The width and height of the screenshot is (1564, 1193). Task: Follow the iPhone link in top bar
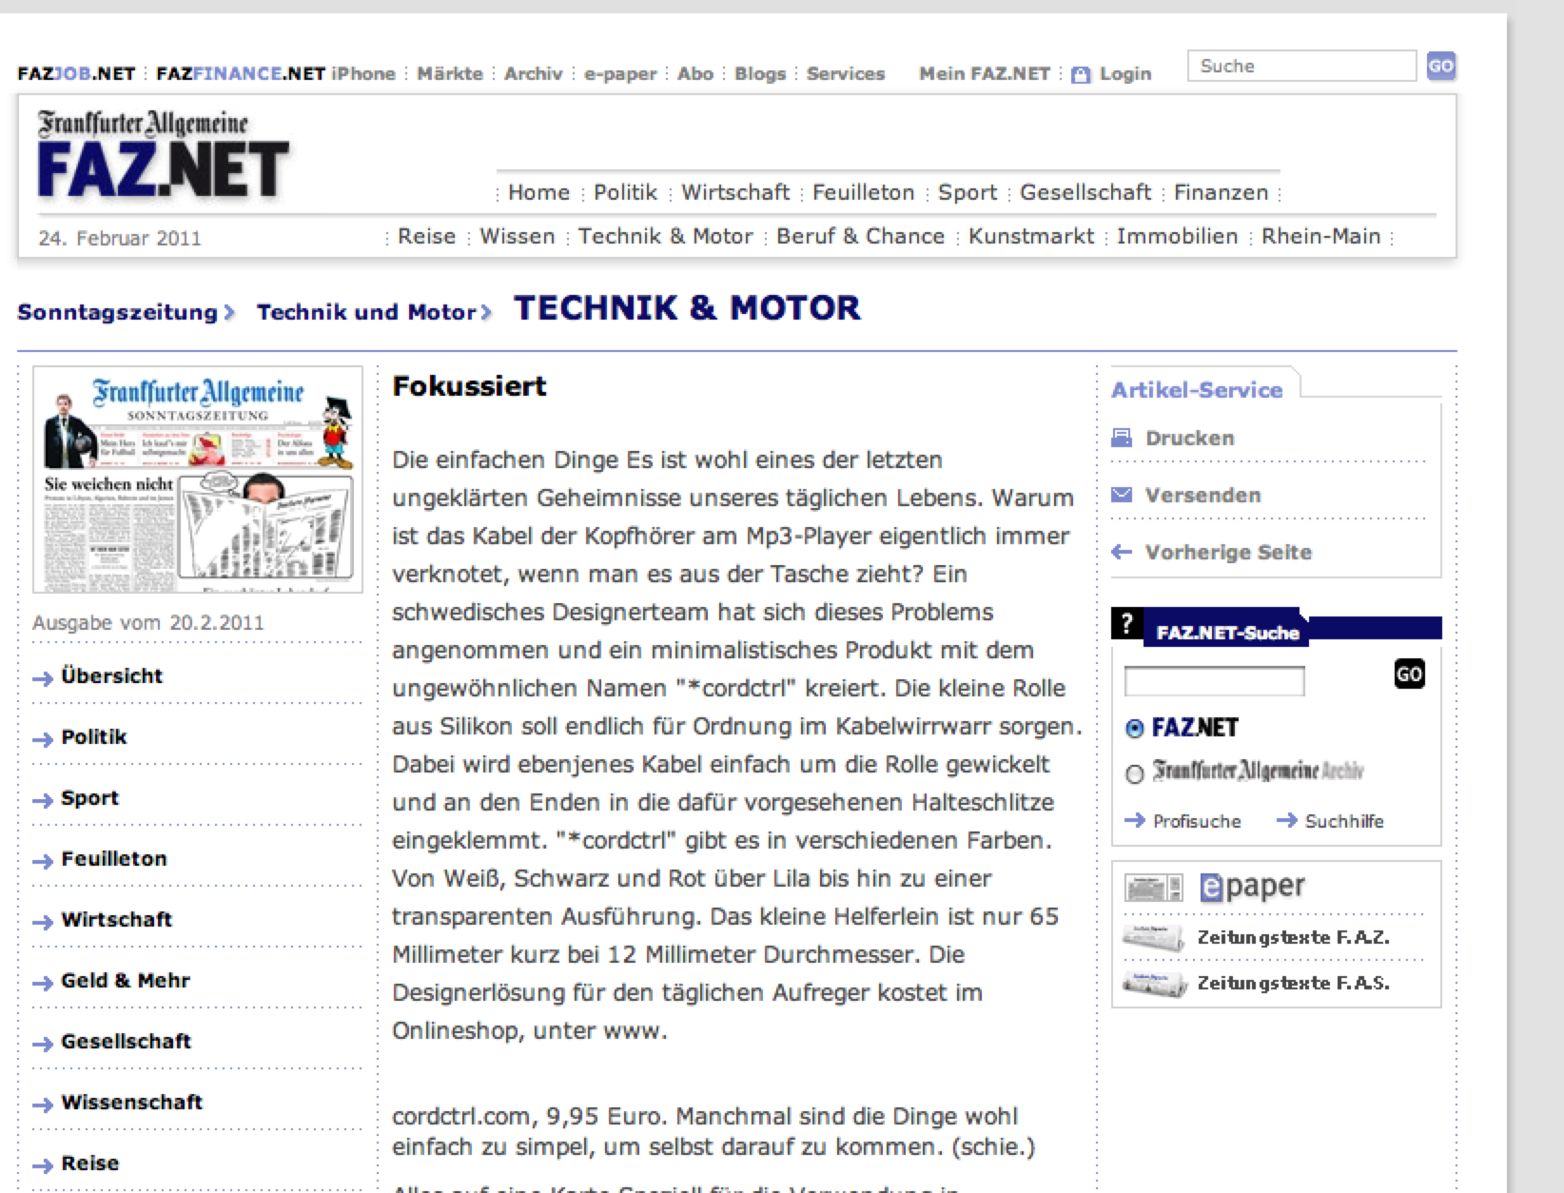coord(363,73)
